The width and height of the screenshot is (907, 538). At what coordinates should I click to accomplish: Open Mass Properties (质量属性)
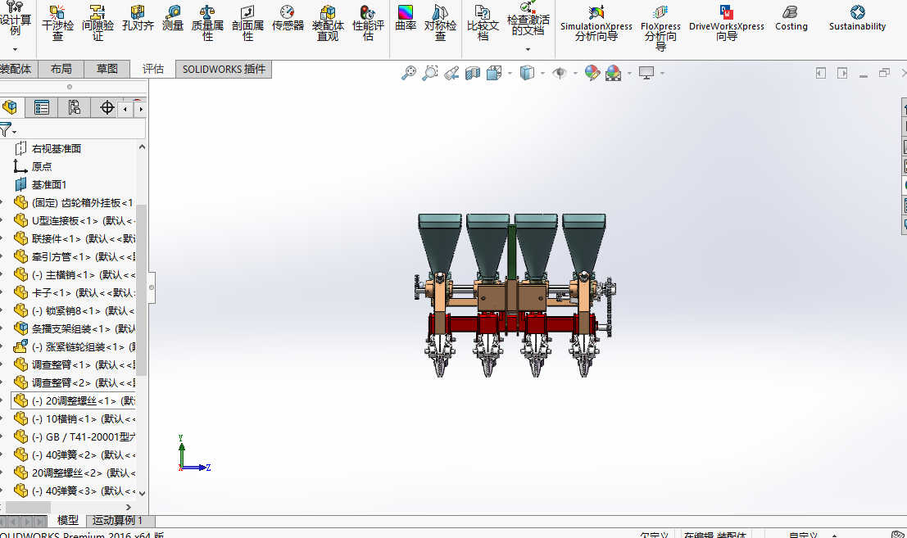click(x=207, y=23)
